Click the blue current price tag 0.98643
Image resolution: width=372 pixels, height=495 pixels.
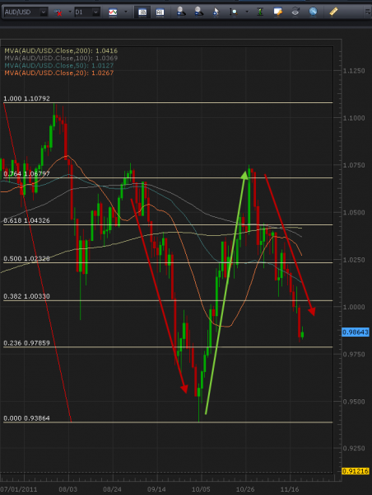[356, 332]
